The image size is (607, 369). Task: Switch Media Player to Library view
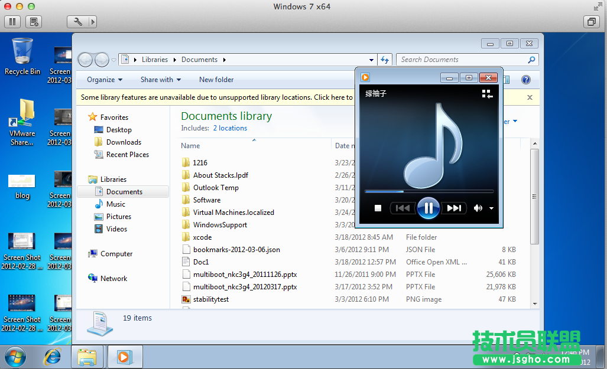486,94
